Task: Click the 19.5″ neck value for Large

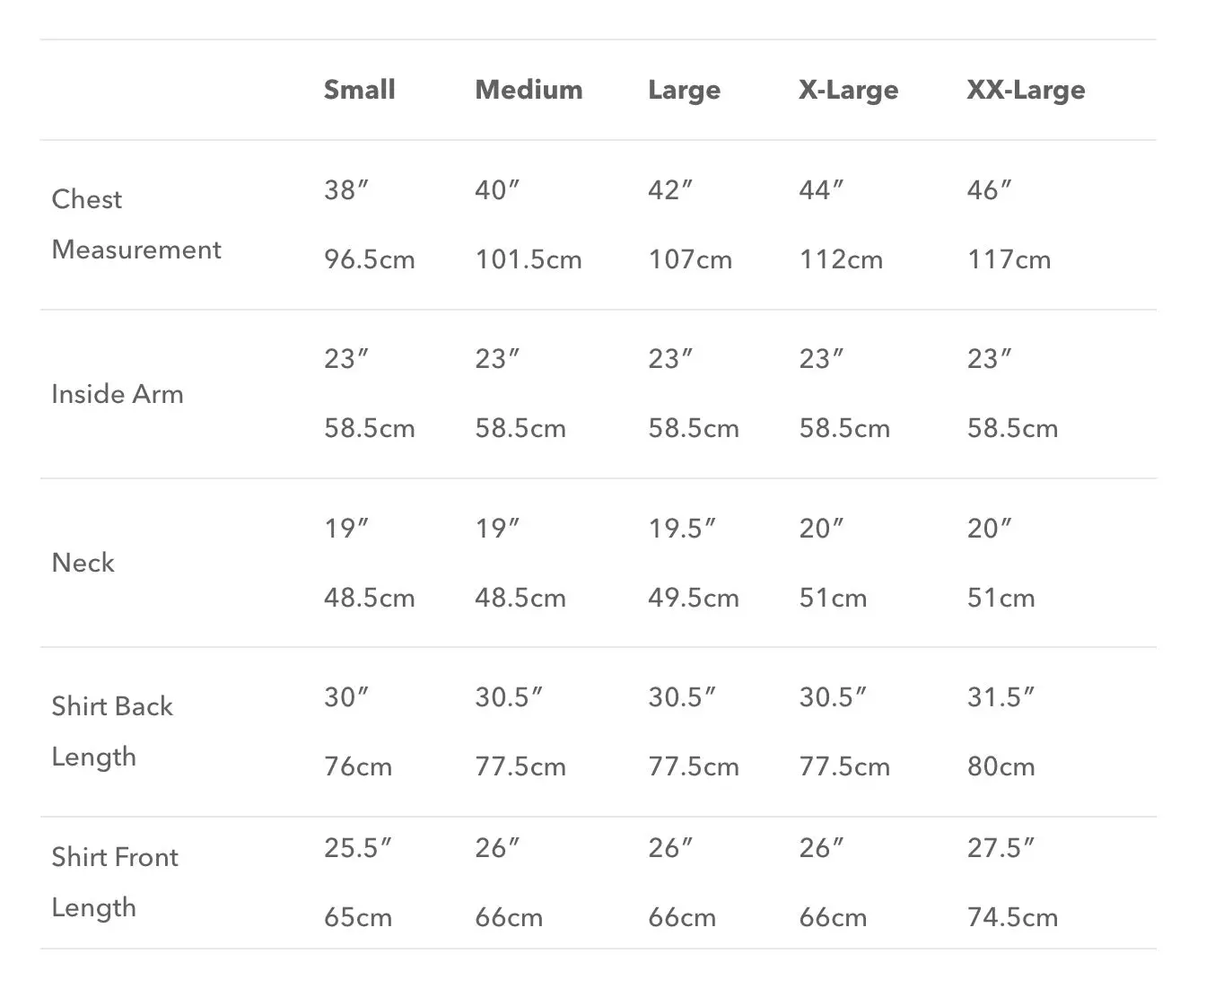Action: [x=681, y=529]
